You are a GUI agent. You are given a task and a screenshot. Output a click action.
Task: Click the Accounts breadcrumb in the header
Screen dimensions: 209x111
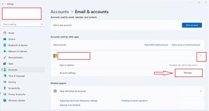tap(60, 12)
